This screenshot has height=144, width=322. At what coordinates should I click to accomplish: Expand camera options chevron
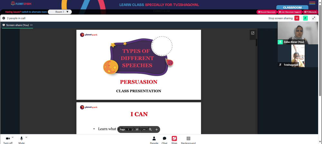tap(13, 137)
